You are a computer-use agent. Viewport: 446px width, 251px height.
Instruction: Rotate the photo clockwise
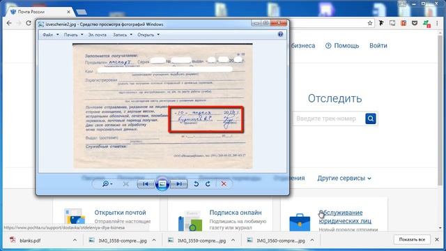point(208,184)
